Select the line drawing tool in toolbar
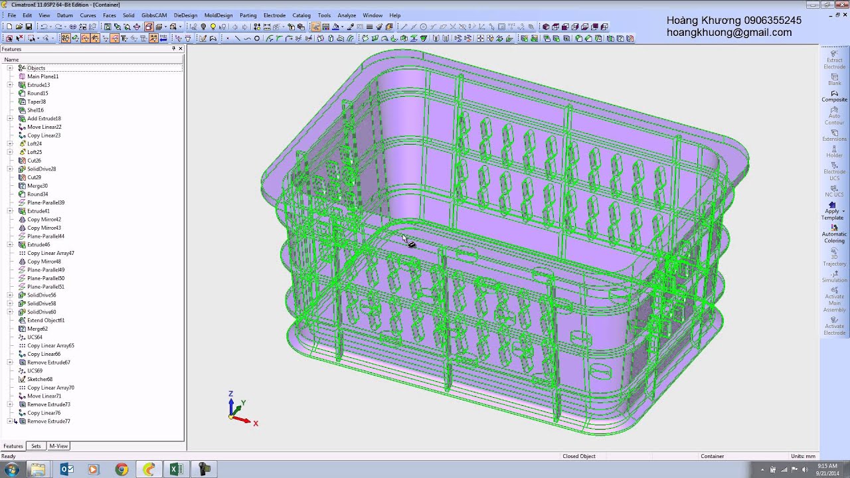Image resolution: width=850 pixels, height=478 pixels. pos(237,39)
